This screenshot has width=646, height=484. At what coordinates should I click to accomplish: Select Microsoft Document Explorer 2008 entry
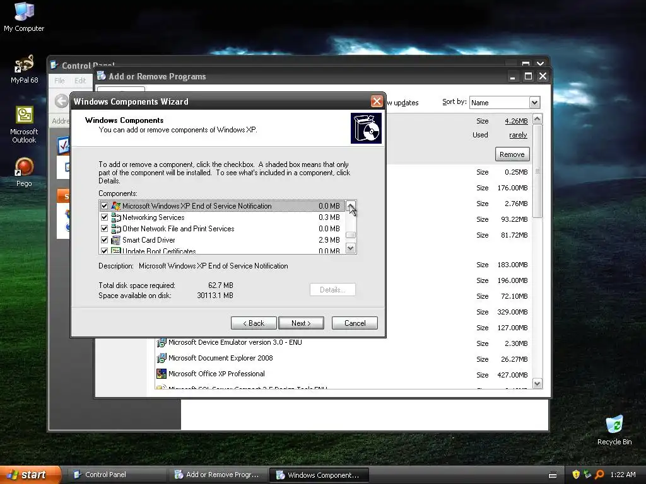point(220,358)
